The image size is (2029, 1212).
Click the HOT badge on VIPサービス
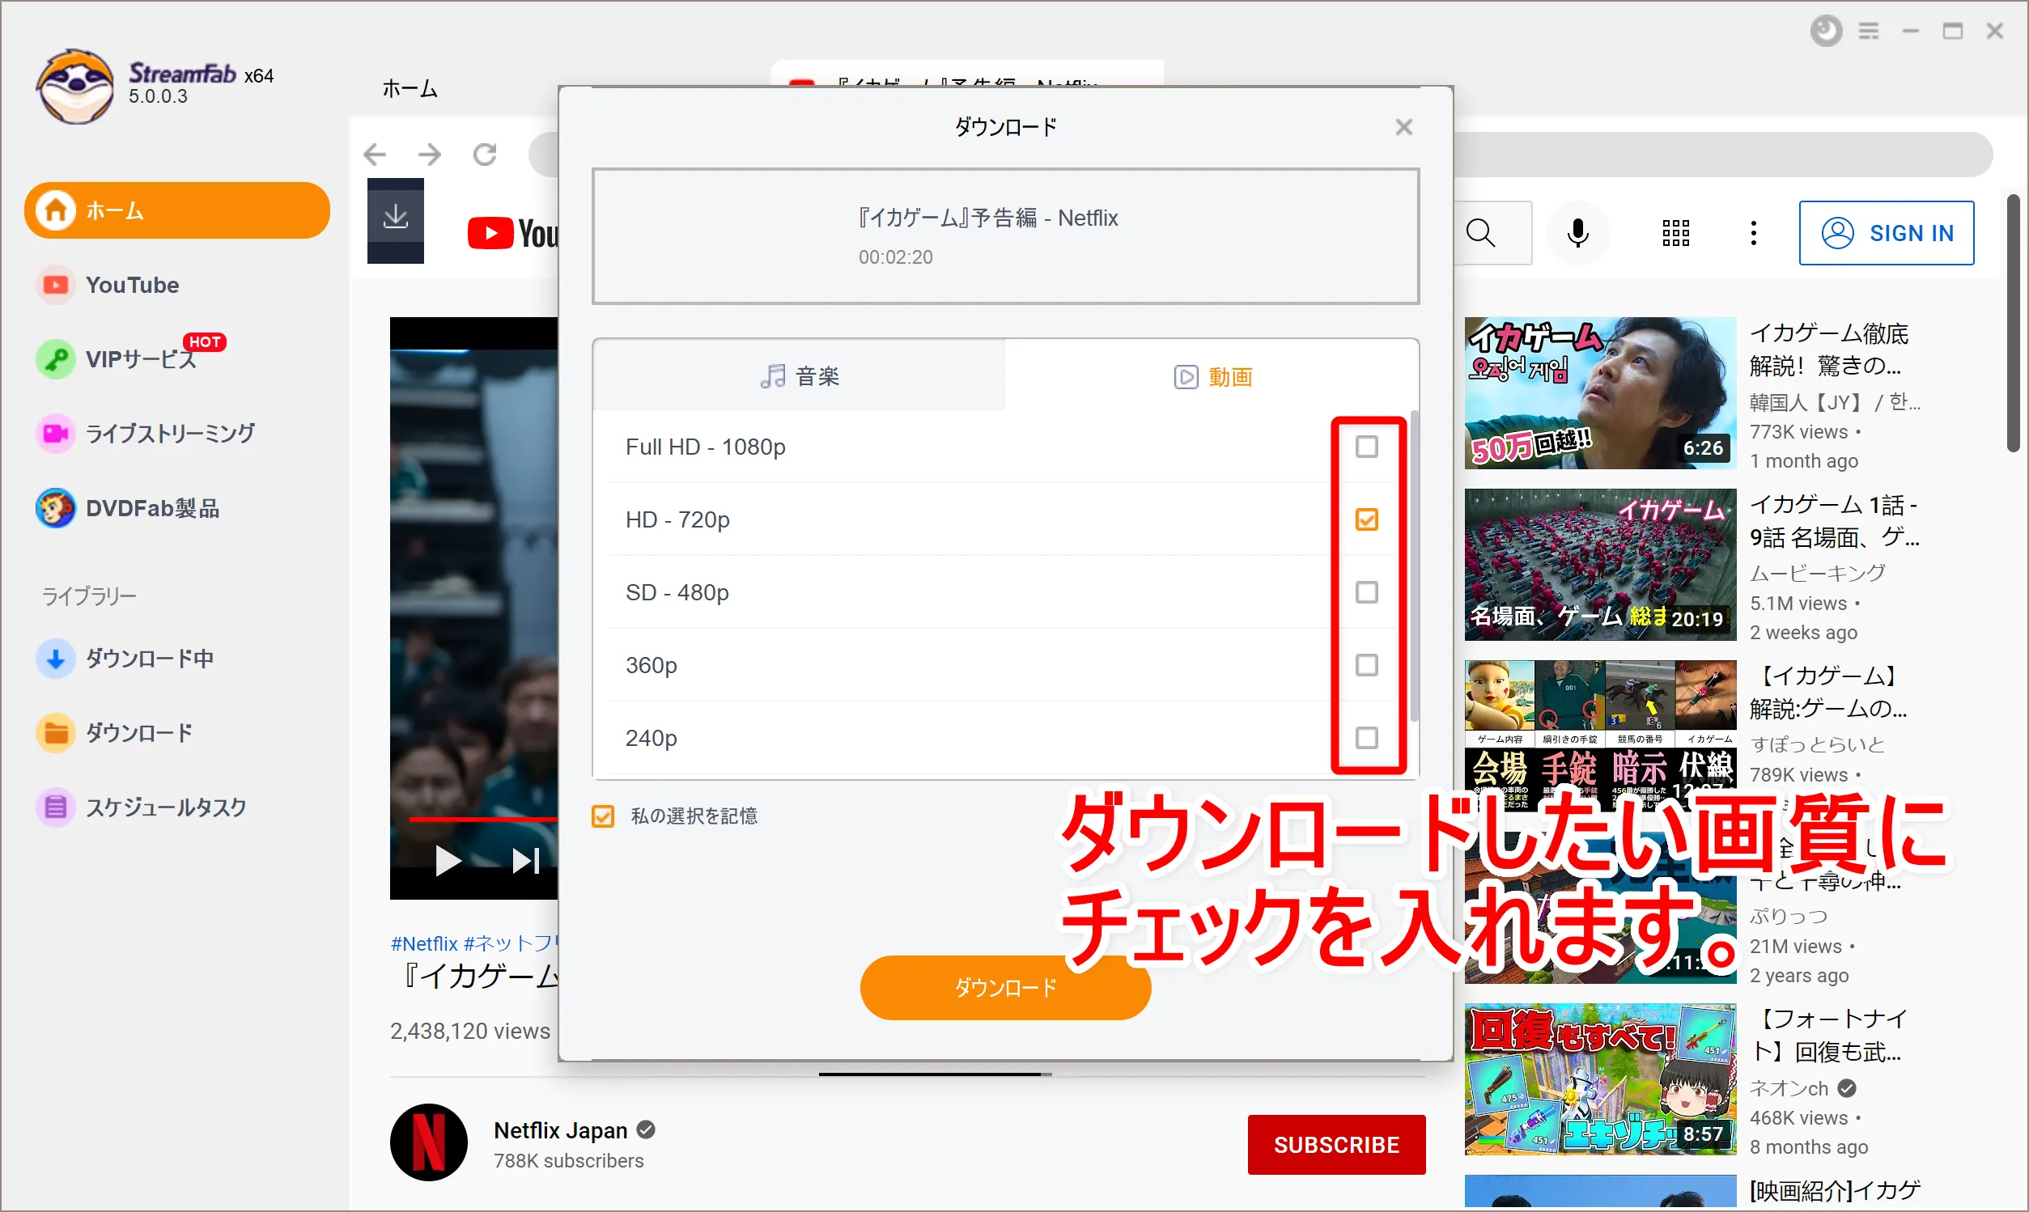[x=204, y=342]
